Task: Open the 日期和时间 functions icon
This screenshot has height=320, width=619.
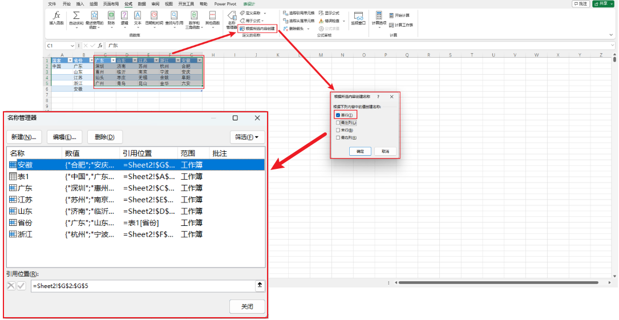Action: tap(154, 15)
